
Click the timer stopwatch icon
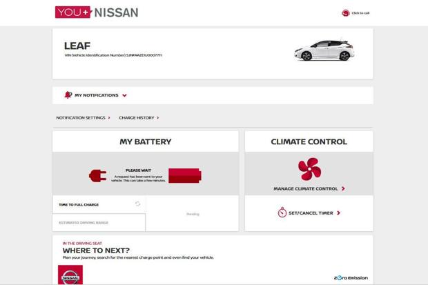[x=282, y=213]
